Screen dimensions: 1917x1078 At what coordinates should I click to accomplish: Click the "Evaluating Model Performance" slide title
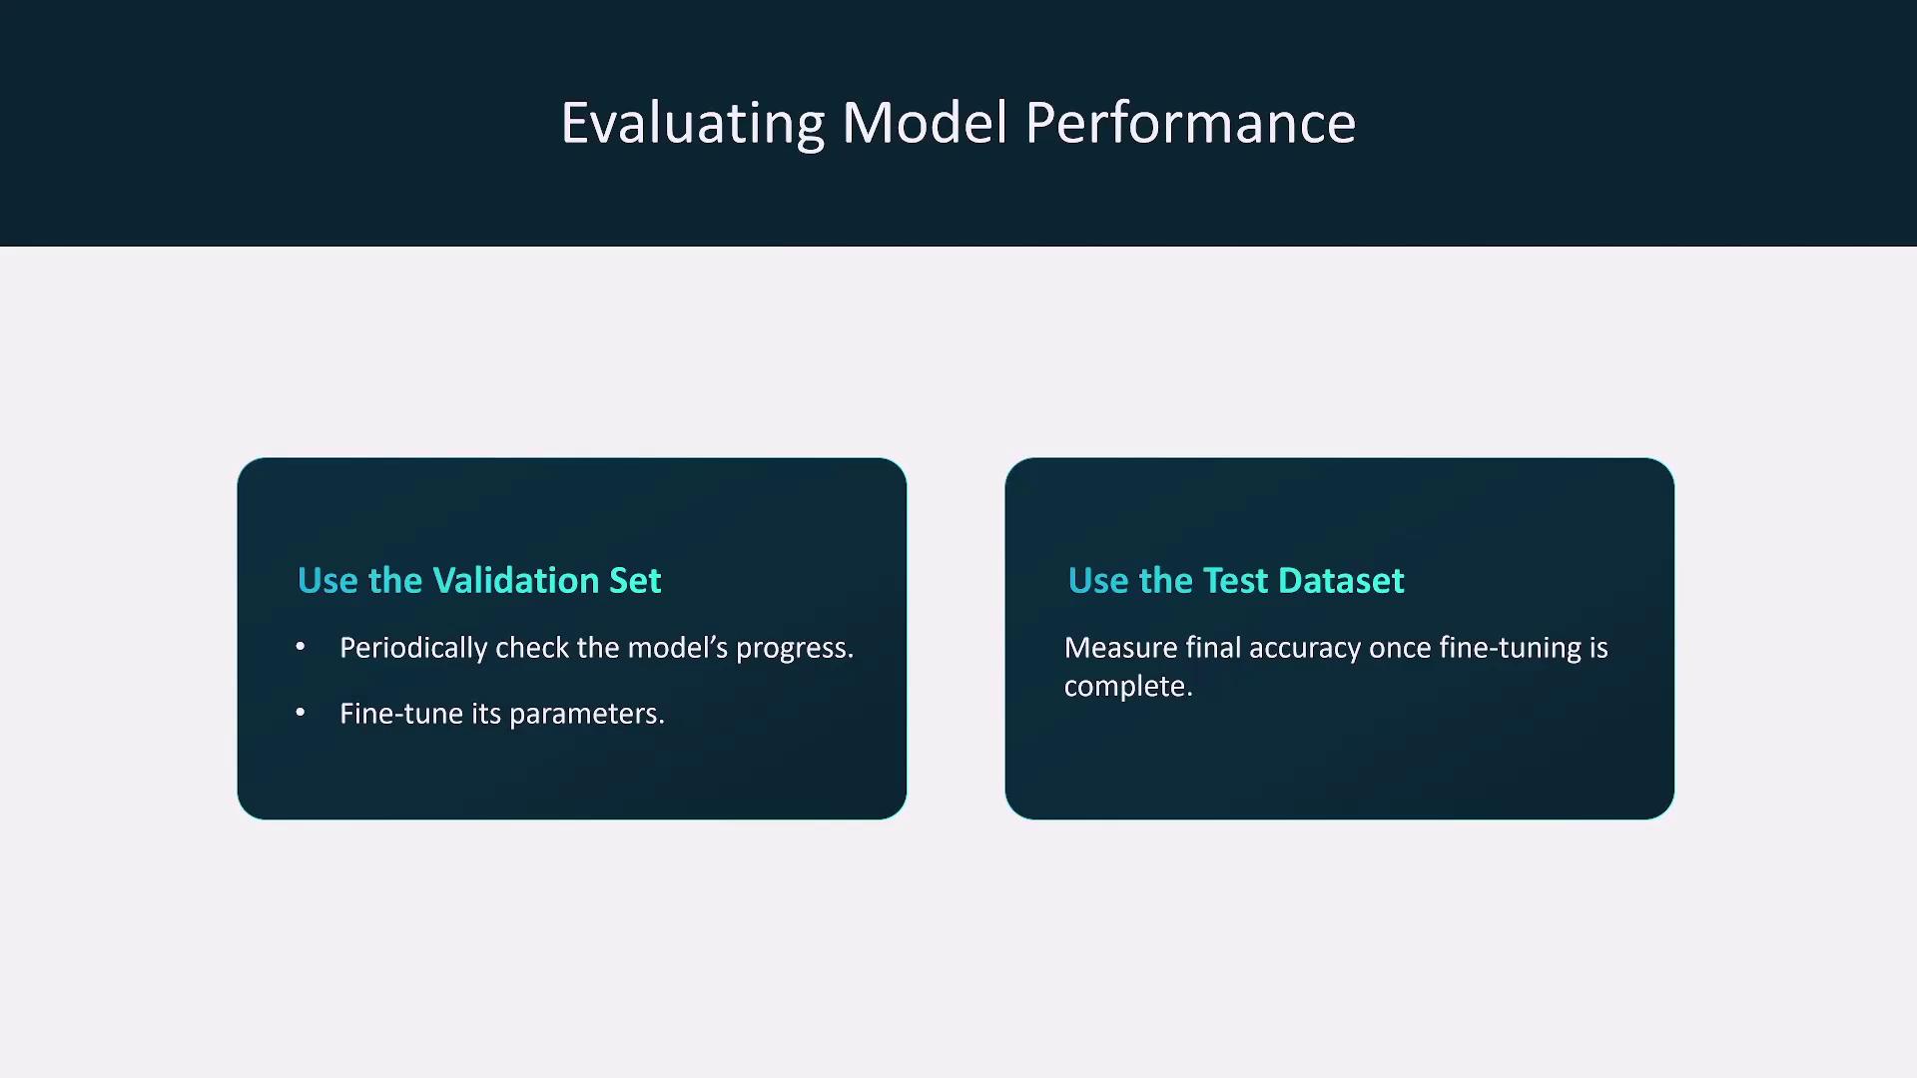click(x=958, y=124)
